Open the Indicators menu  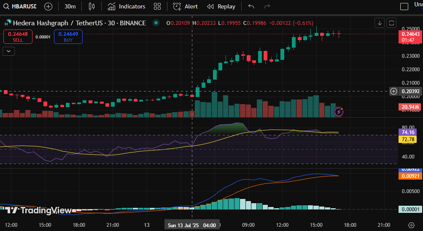pyautogui.click(x=126, y=7)
